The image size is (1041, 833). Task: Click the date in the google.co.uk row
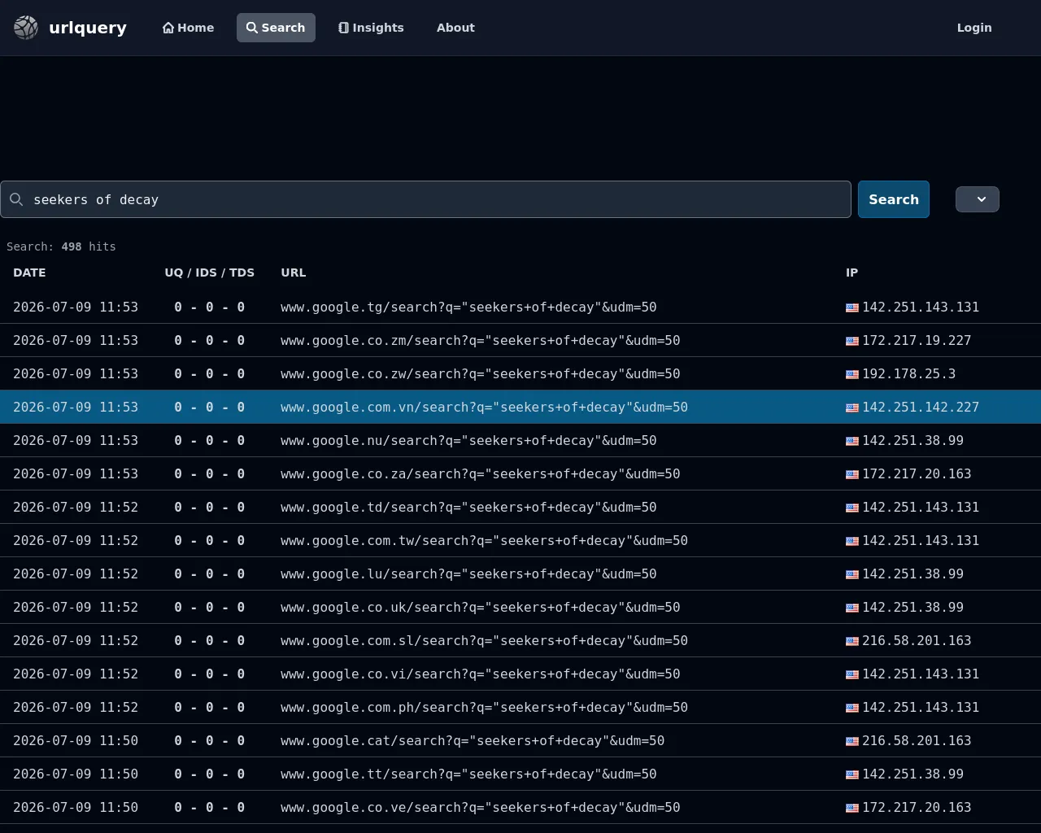coord(76,608)
